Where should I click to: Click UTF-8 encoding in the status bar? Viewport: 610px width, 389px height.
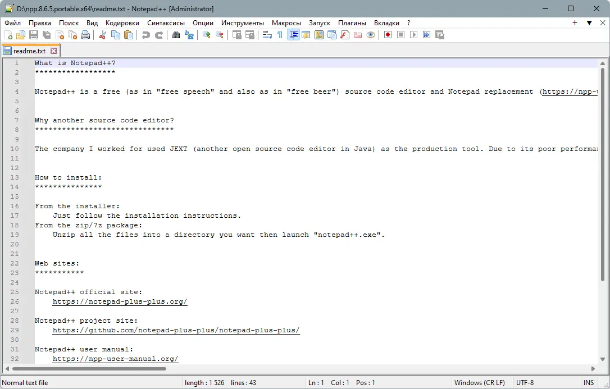click(x=525, y=383)
